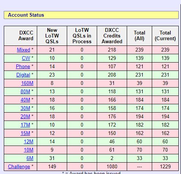Open the Challenge award link
This screenshot has height=174, width=181.
[x=19, y=166]
